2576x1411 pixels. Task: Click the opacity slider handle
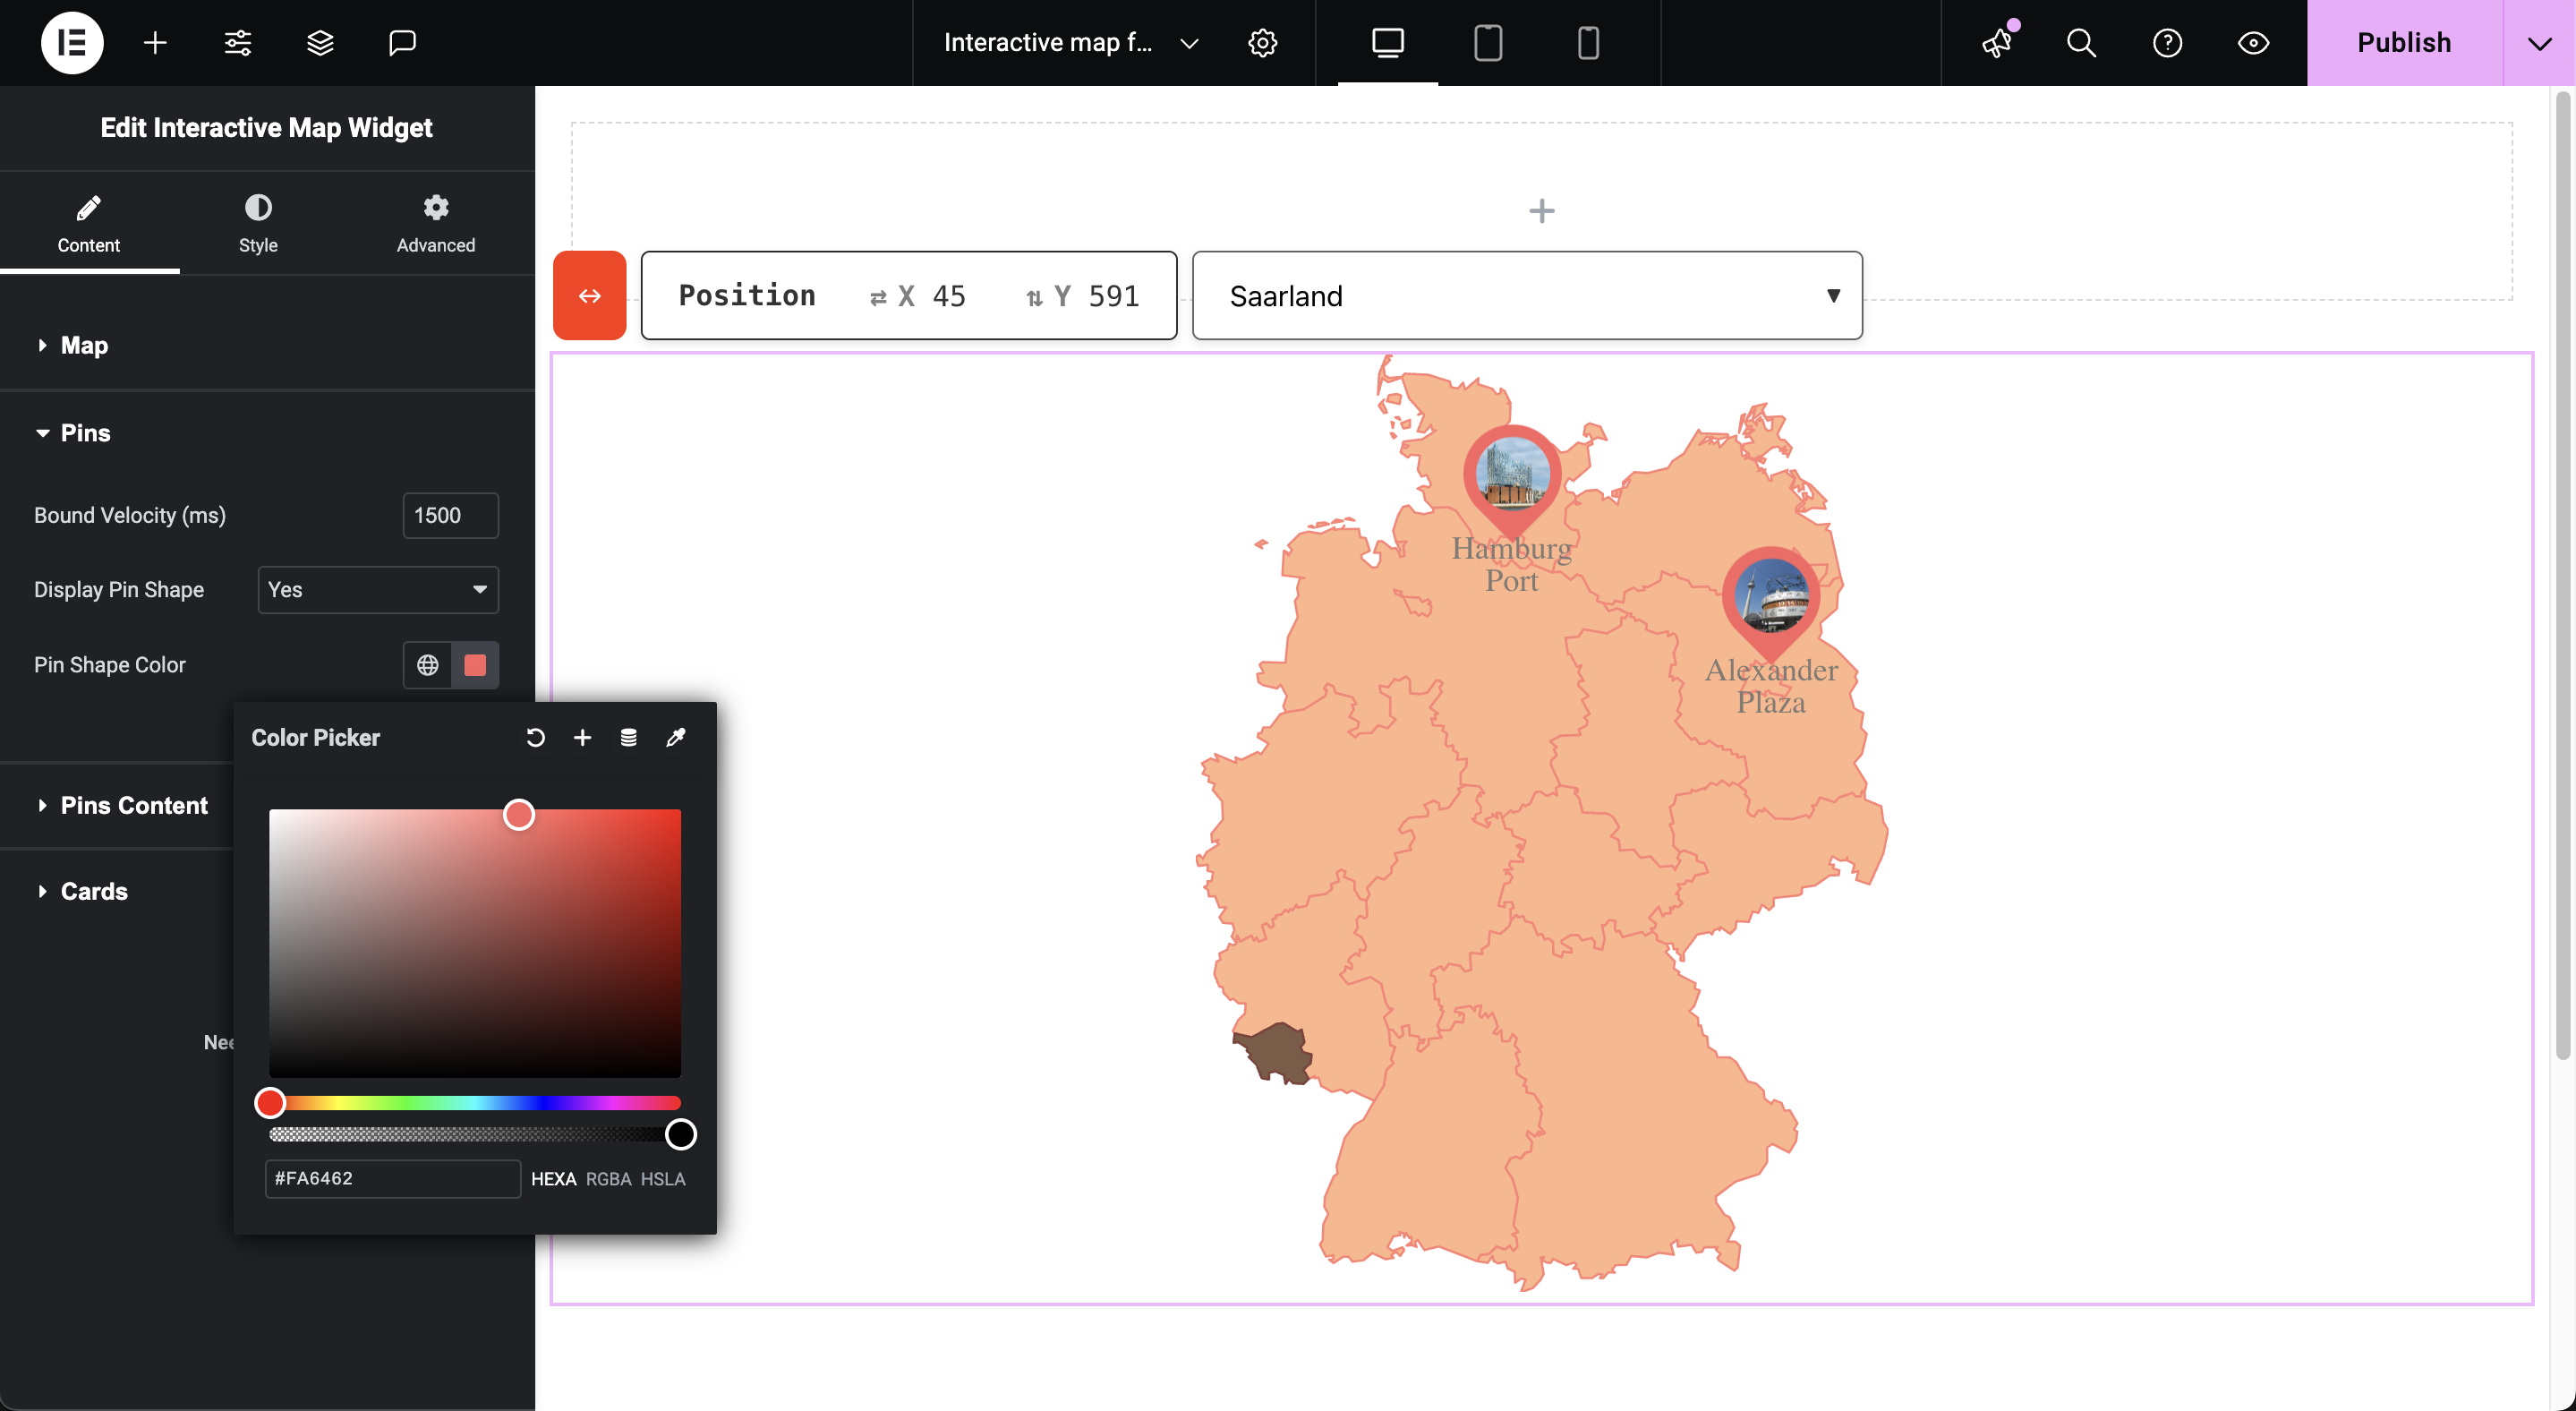pyautogui.click(x=681, y=1134)
